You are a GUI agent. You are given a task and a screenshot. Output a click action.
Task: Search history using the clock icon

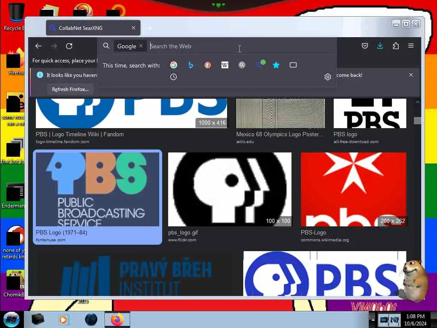173,77
